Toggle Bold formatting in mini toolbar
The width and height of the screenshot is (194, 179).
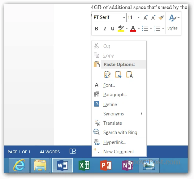point(97,29)
